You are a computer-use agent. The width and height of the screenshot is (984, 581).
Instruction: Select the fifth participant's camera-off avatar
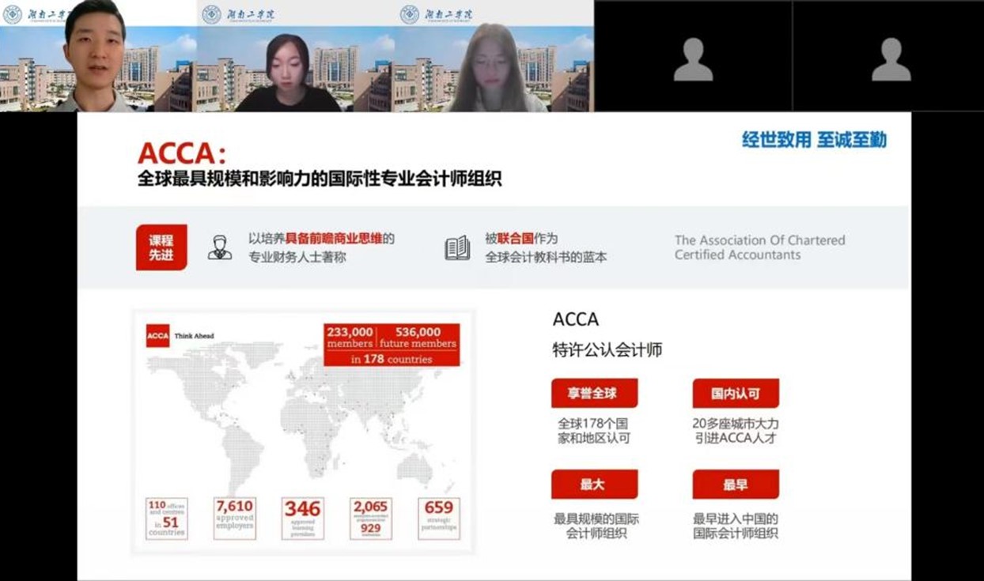click(x=891, y=59)
